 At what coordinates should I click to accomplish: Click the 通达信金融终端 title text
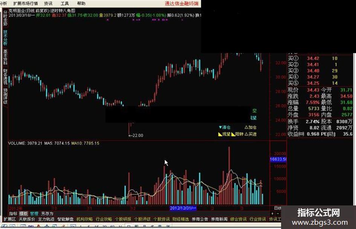pos(182,4)
